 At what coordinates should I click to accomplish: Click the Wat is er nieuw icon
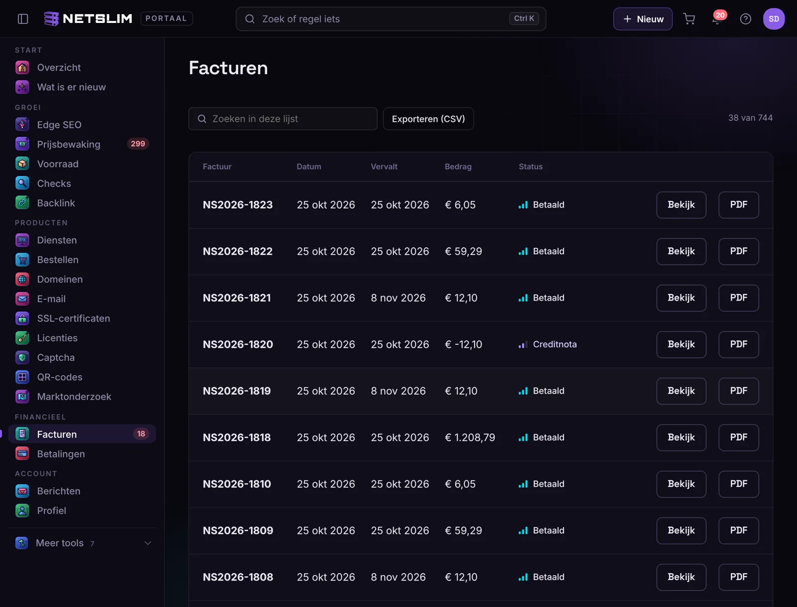point(22,87)
